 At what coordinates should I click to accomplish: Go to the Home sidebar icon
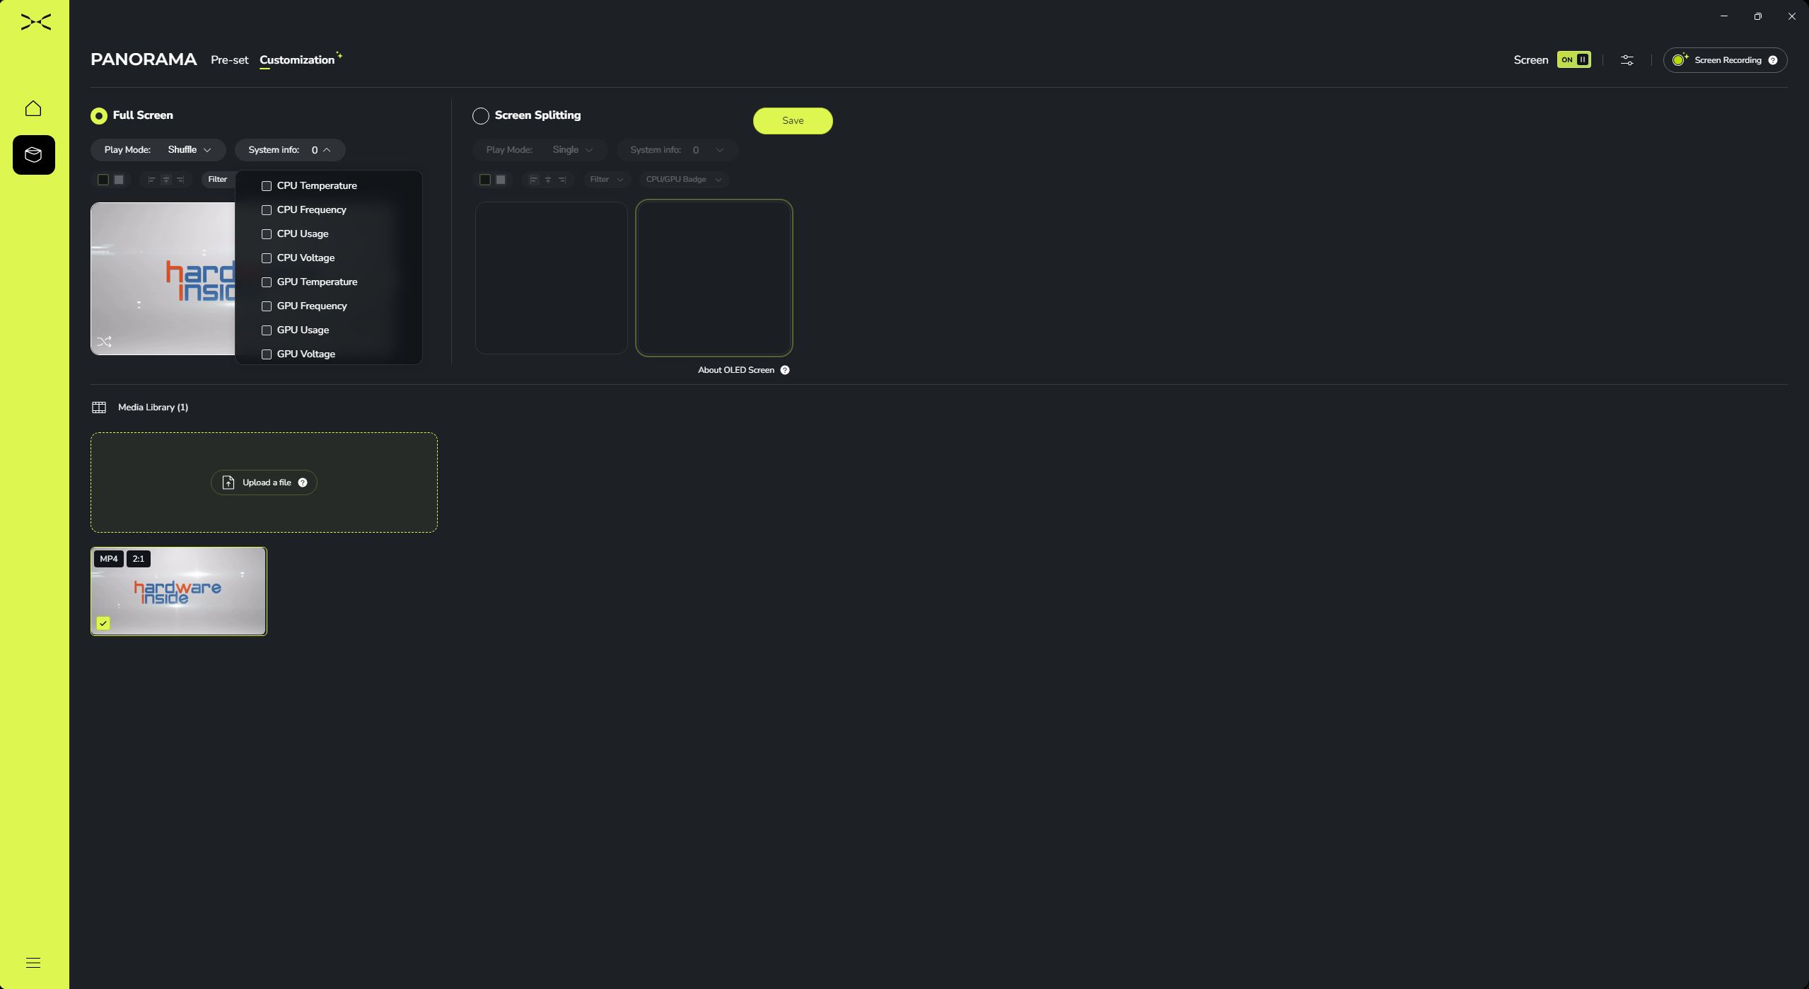pos(33,108)
